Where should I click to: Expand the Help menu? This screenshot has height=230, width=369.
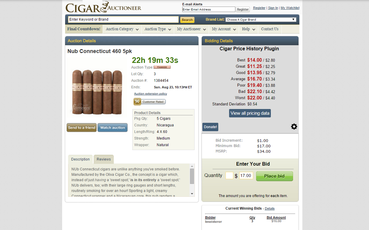click(248, 29)
